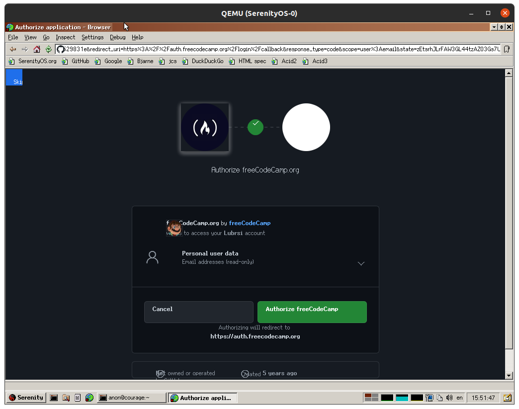The image size is (519, 409).
Task: Click the speaker icon in the system tray
Action: click(x=449, y=397)
